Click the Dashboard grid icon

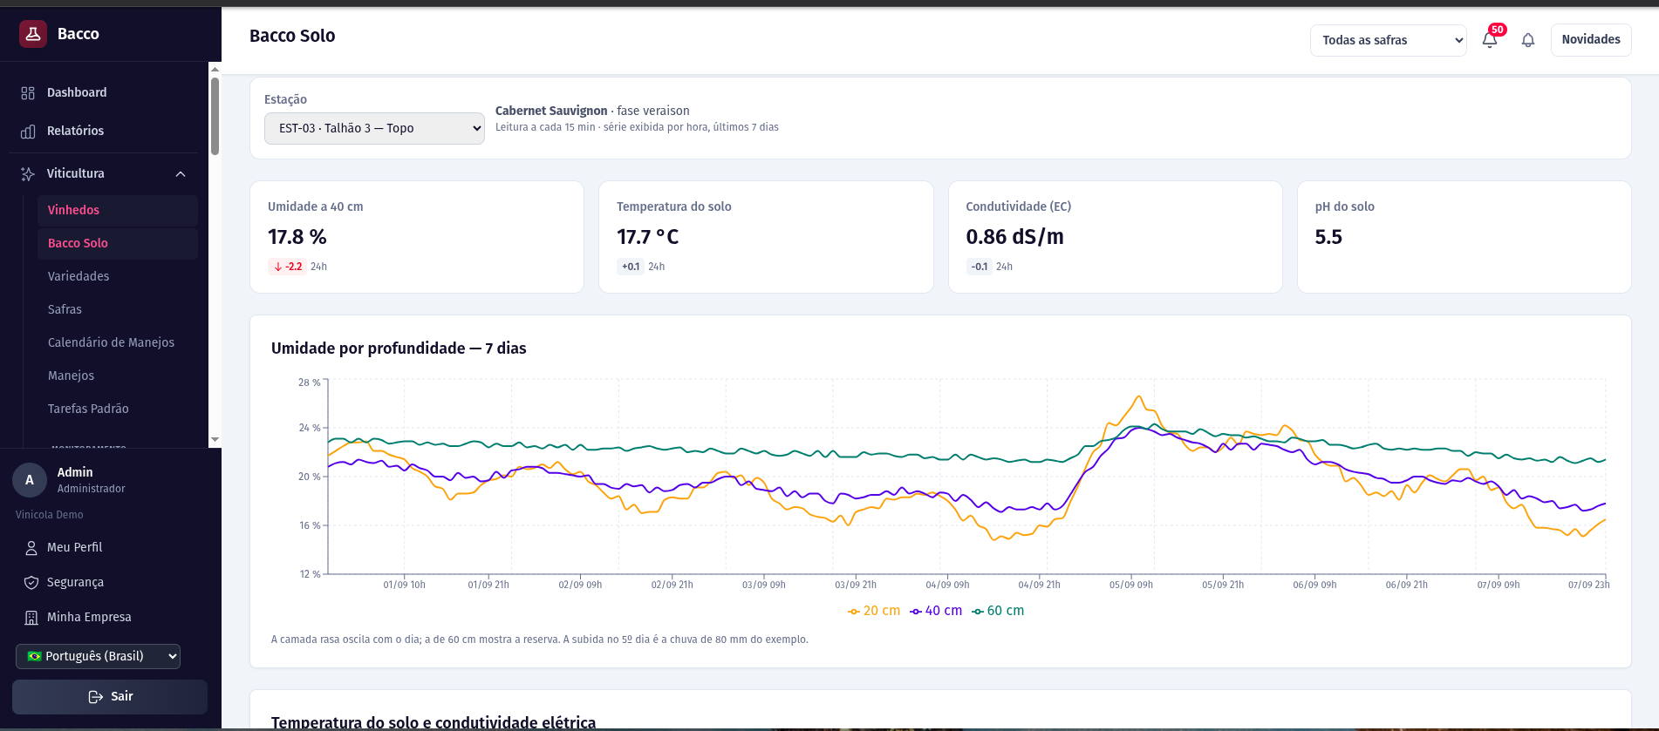click(x=28, y=93)
